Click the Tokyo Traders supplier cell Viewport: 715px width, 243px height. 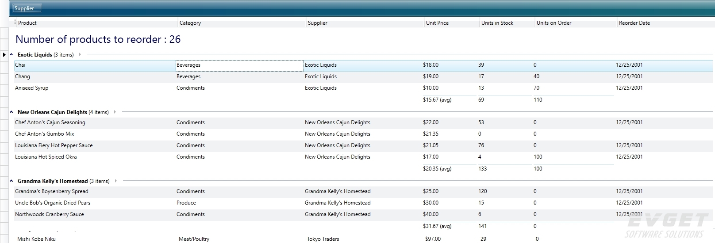click(x=323, y=239)
